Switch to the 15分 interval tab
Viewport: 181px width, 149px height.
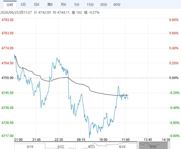coord(90,5)
